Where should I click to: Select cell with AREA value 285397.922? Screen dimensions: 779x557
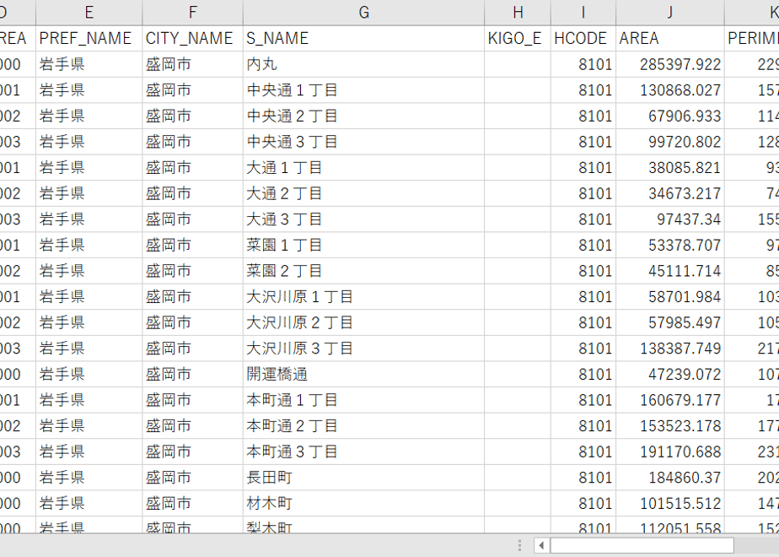pyautogui.click(x=669, y=64)
